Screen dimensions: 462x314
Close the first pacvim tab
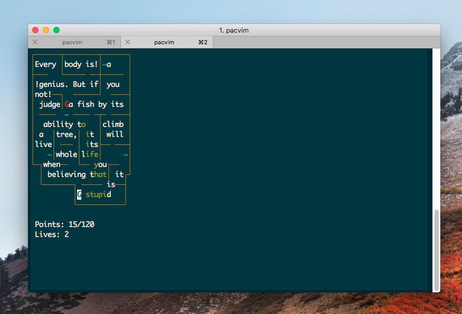35,42
